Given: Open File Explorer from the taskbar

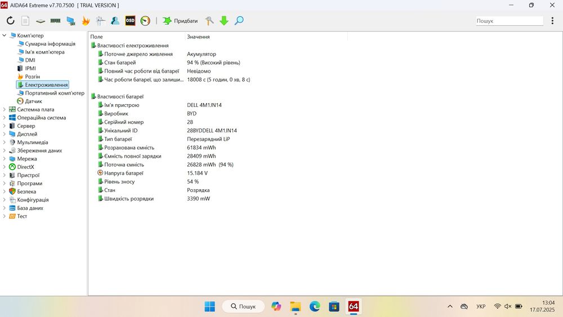Looking at the screenshot, I should coord(296,306).
